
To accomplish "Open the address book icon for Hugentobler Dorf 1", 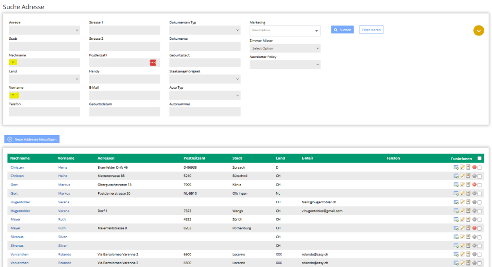I will 468,210.
